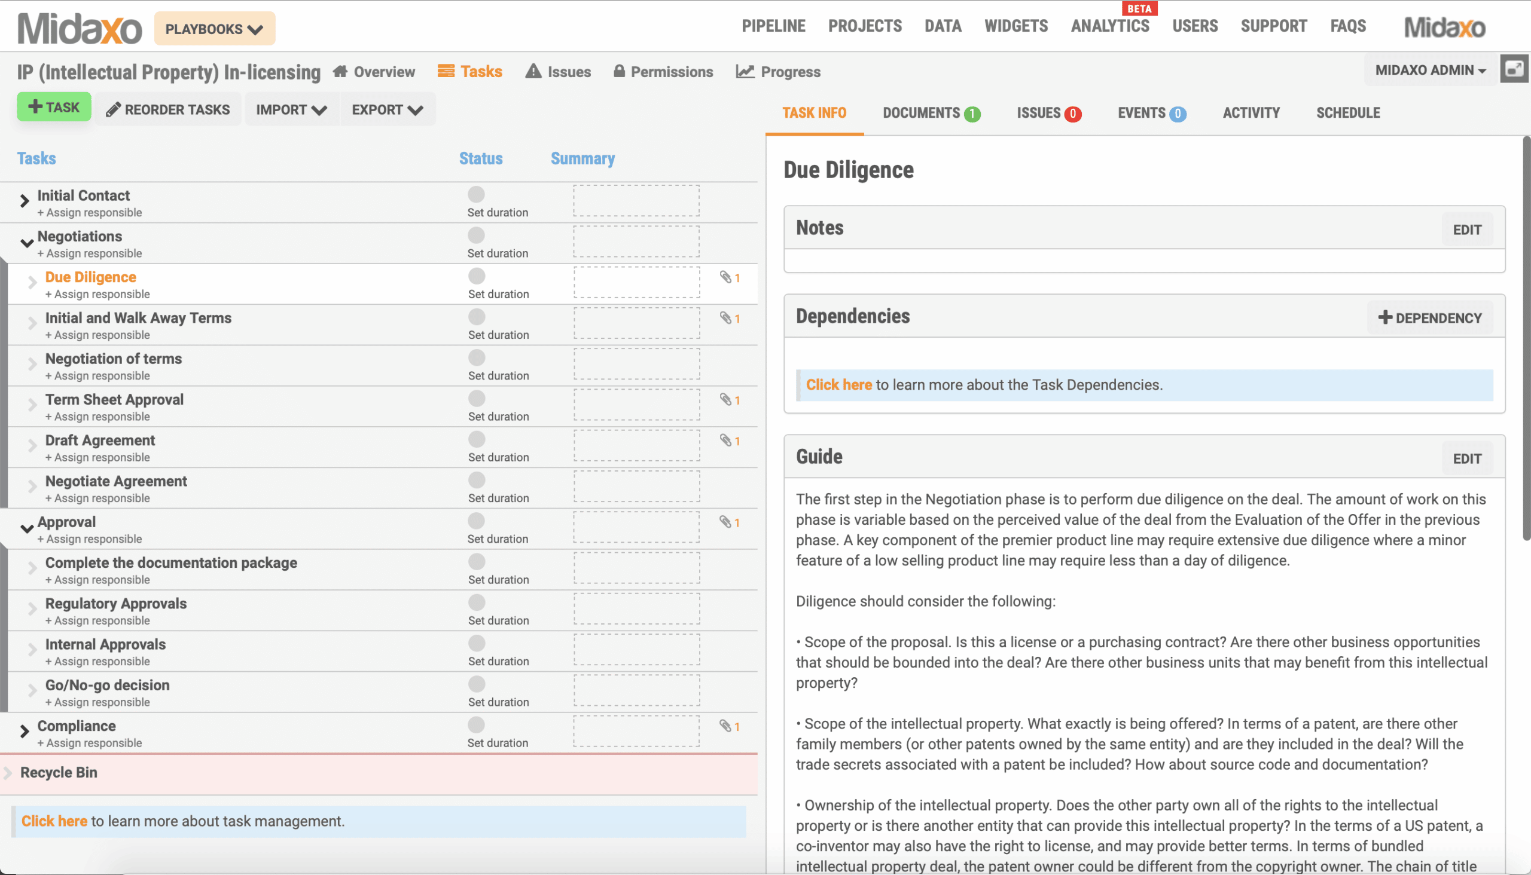Click the status circle for Approval

[475, 521]
